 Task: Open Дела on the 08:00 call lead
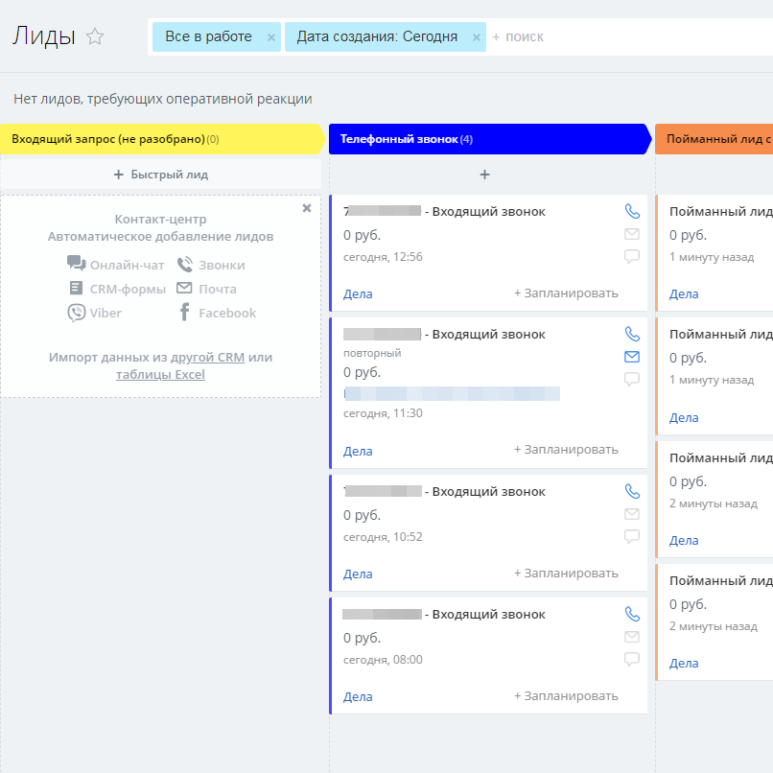point(358,696)
